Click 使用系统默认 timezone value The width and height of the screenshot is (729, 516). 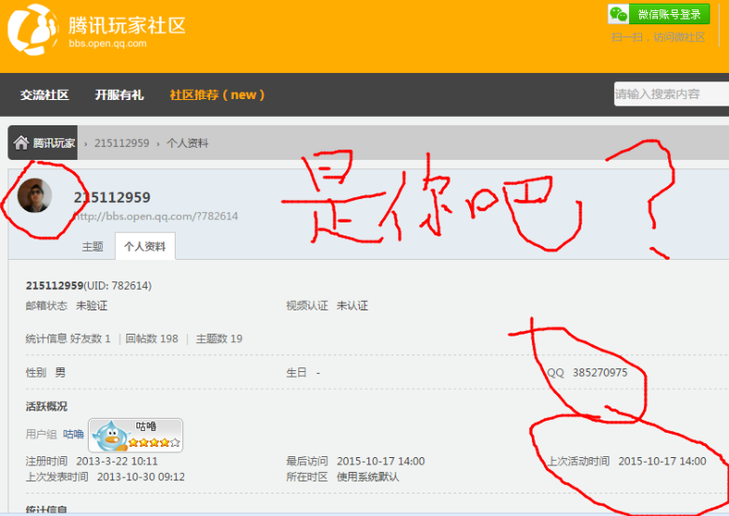pyautogui.click(x=367, y=477)
